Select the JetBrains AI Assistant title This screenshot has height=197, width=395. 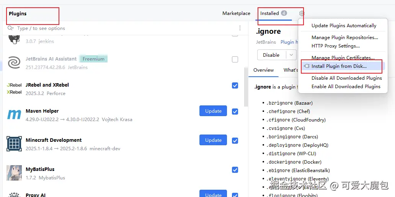pyautogui.click(x=51, y=59)
